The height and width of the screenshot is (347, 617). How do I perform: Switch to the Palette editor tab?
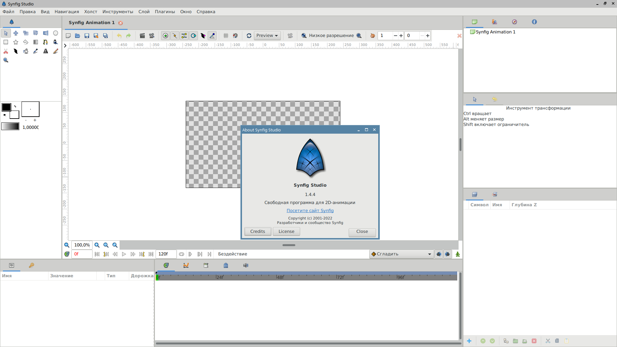pyautogui.click(x=495, y=22)
